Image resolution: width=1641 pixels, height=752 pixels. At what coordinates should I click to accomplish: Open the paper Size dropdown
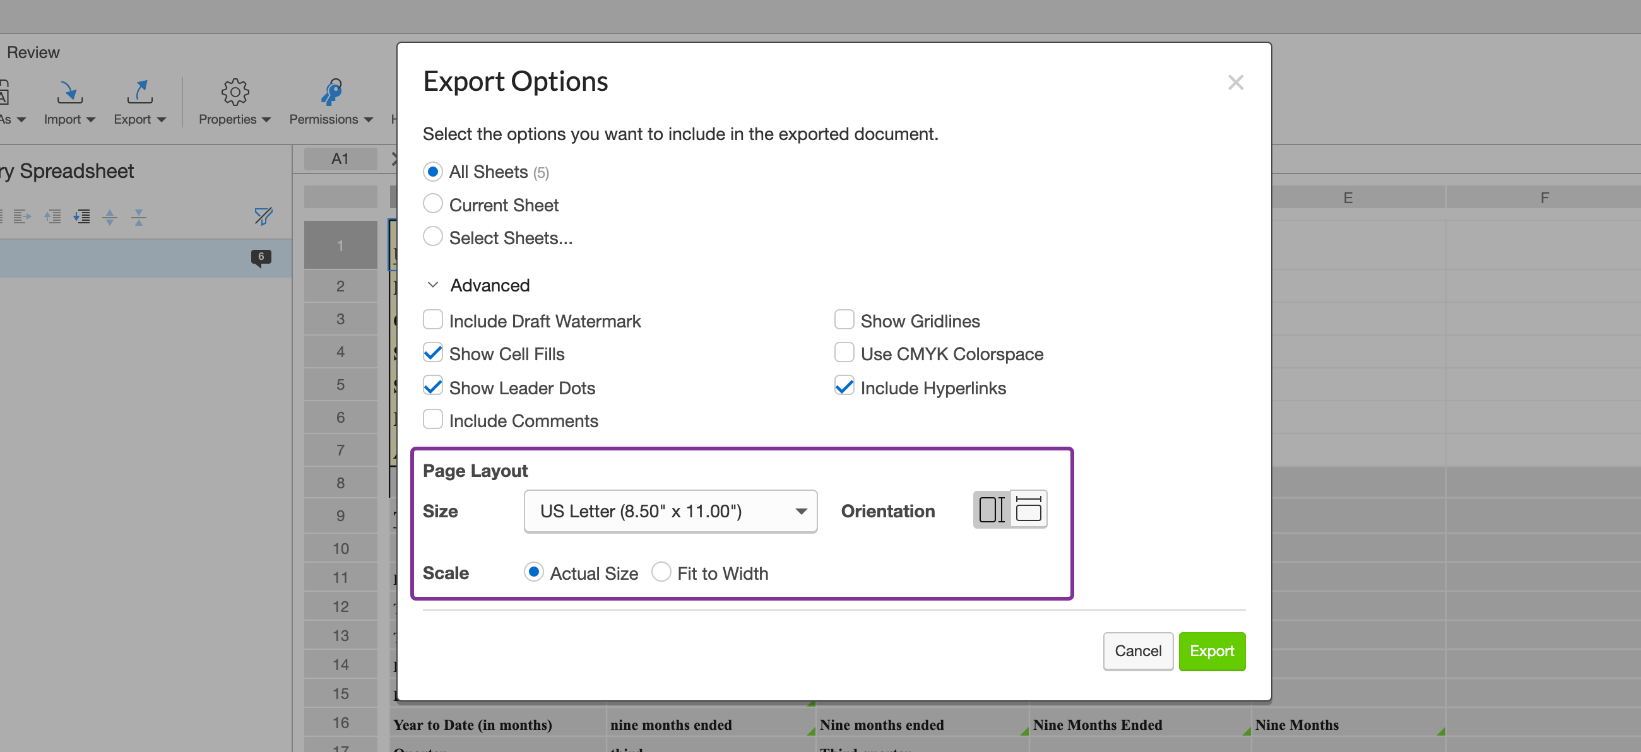(670, 510)
